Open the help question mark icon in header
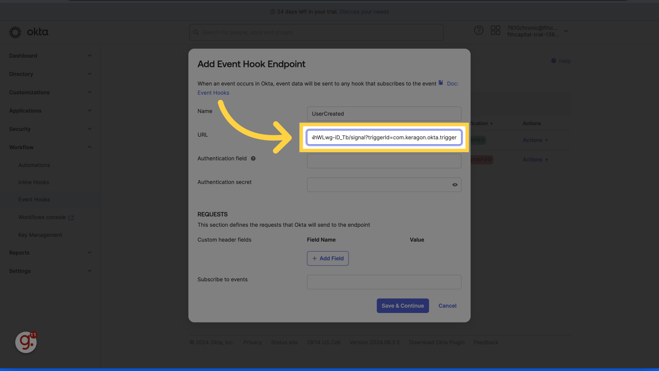The width and height of the screenshot is (659, 371). click(x=478, y=30)
